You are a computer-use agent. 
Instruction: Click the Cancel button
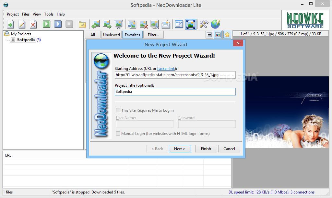point(229,149)
